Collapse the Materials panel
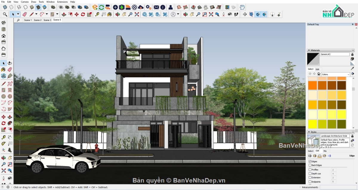This screenshot has height=190, width=358. pos(309,50)
